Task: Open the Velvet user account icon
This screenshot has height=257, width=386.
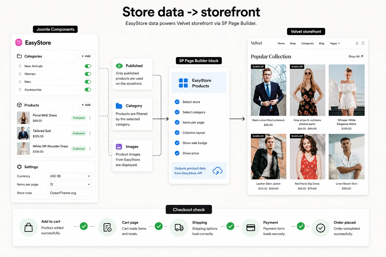Action: pos(357,43)
